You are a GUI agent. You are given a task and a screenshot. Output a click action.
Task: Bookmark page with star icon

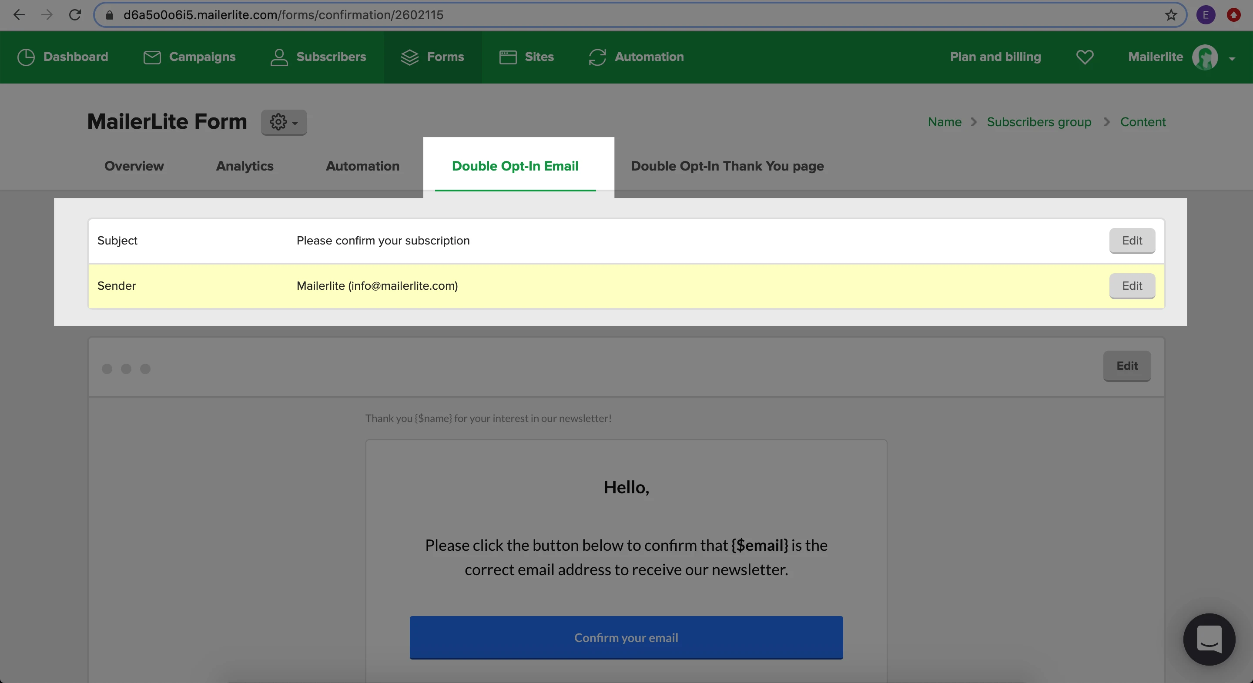pyautogui.click(x=1171, y=15)
